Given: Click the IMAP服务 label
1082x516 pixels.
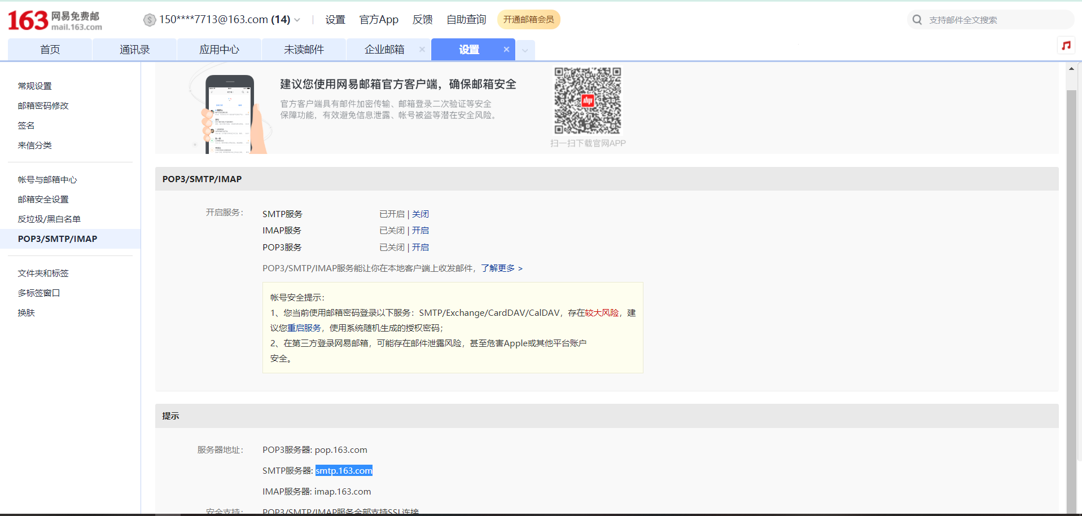Looking at the screenshot, I should click(282, 230).
